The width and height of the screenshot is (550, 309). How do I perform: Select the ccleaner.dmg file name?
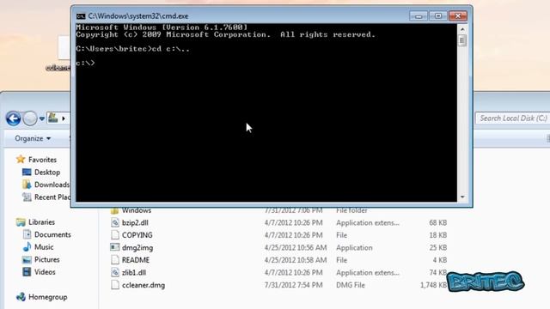coord(144,285)
